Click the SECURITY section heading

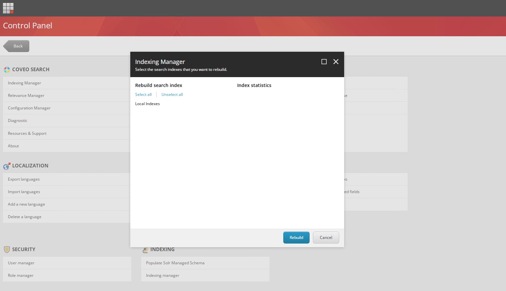point(24,249)
